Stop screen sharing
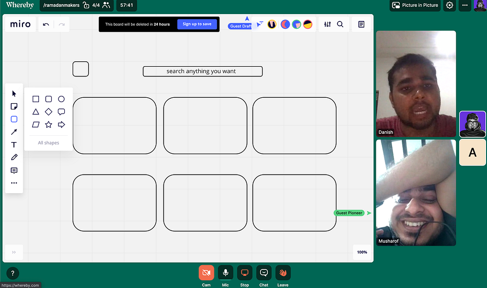Viewport: 487px width, 288px height. 244,273
